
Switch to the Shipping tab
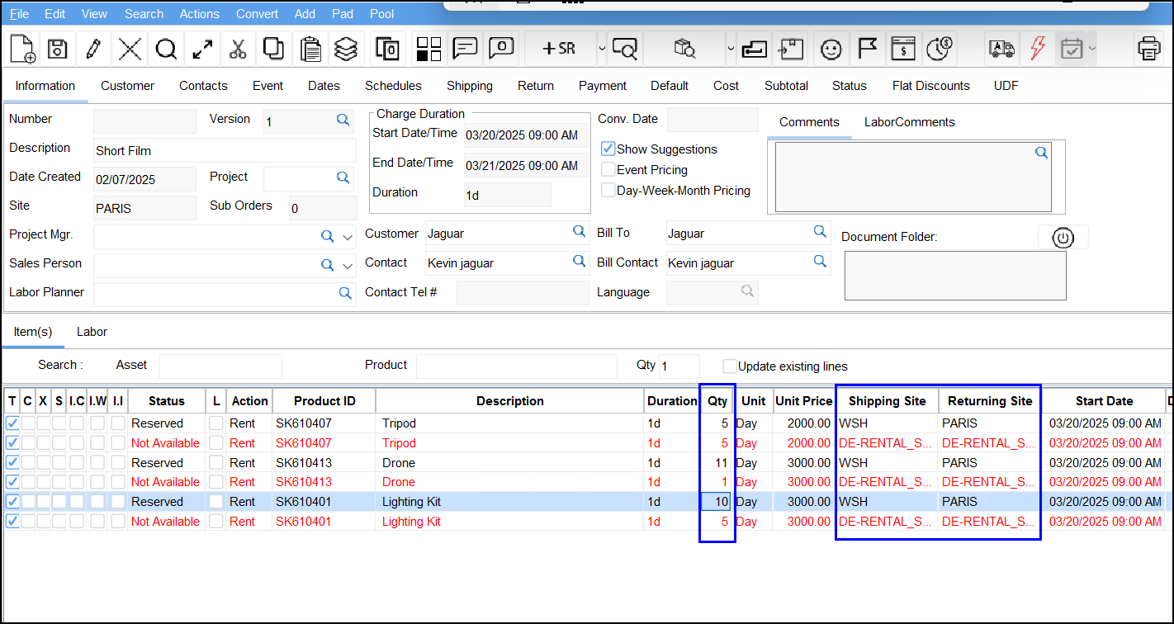coord(469,86)
